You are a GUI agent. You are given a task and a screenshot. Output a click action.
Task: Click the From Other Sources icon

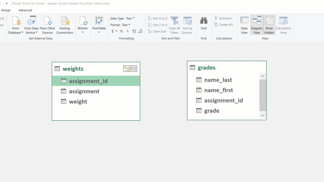(x=47, y=21)
